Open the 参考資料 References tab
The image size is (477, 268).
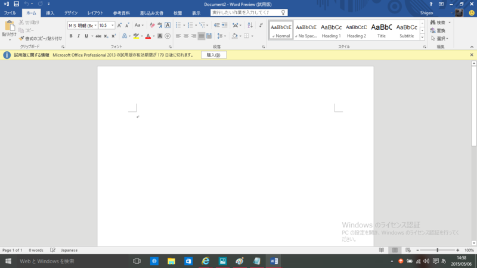[122, 13]
